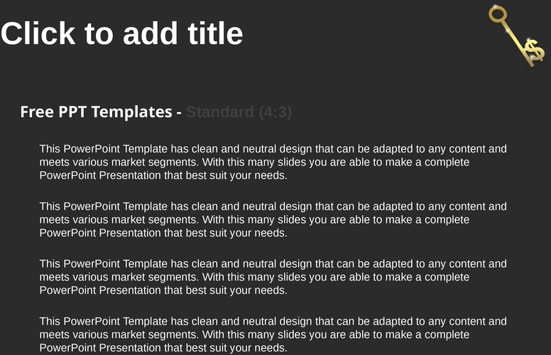Click the dash after 'Free PPT Templates'
551x355 pixels.
(x=179, y=113)
